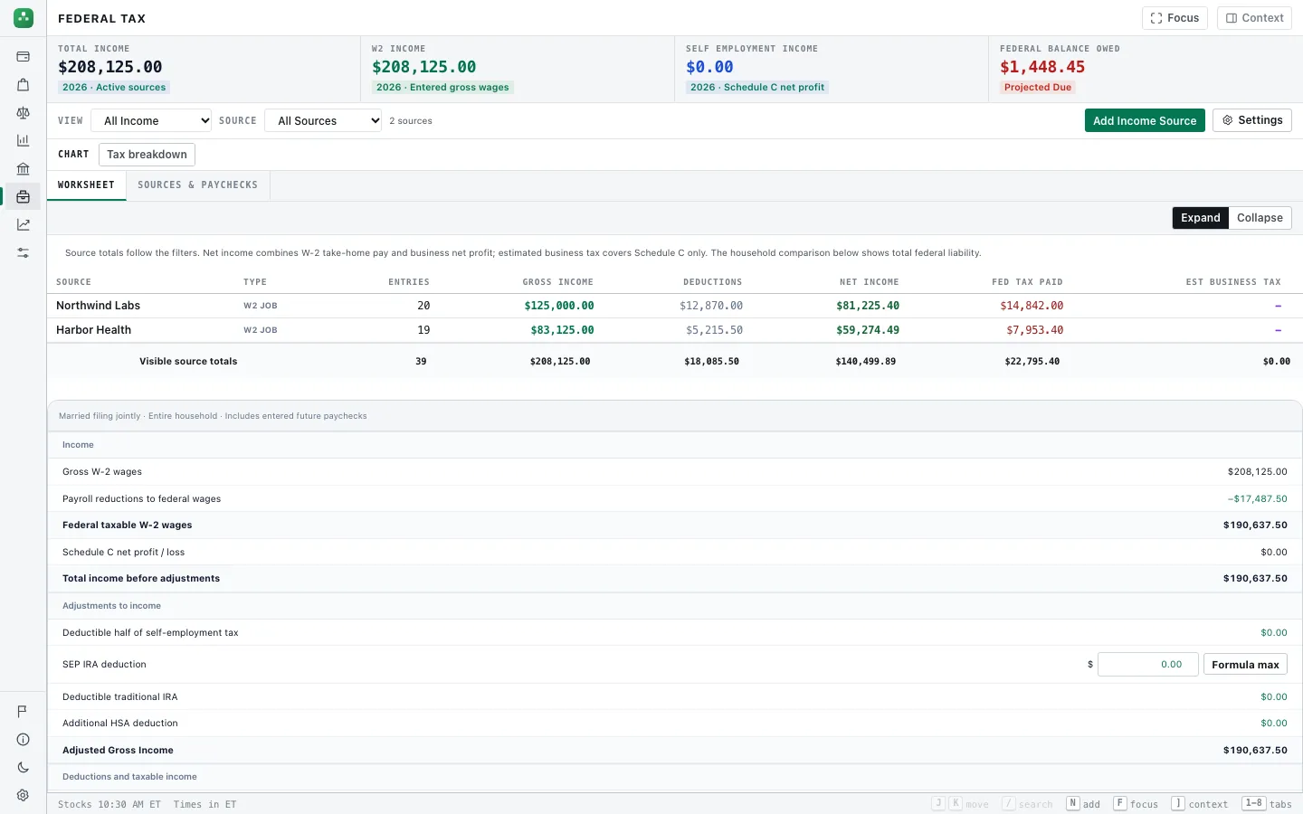The image size is (1303, 814).
Task: Click the Adjusted Gross Income row label
Action: [118, 751]
